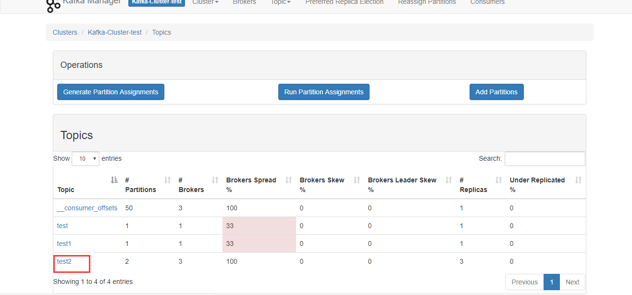Image resolution: width=632 pixels, height=295 pixels.
Task: Click Run Partition Assignments button
Action: [x=324, y=92]
